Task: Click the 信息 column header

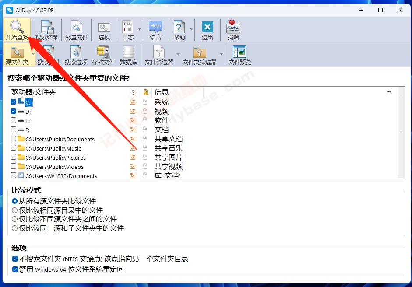Action: point(161,92)
